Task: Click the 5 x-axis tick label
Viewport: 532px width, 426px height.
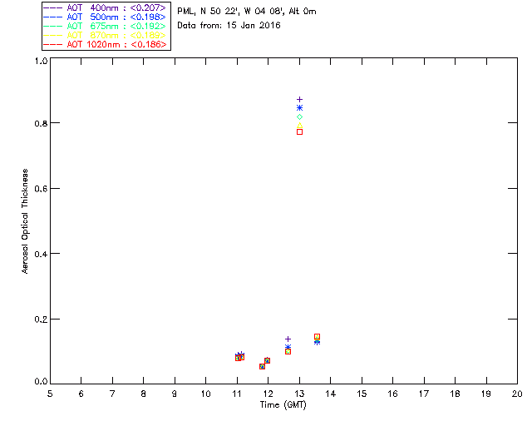Action: [x=50, y=394]
